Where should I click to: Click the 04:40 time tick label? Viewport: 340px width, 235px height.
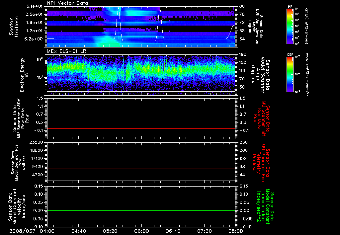point(78,231)
